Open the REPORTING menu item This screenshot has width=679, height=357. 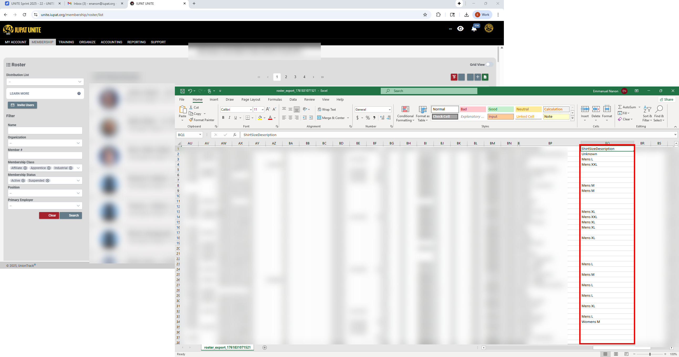click(136, 42)
